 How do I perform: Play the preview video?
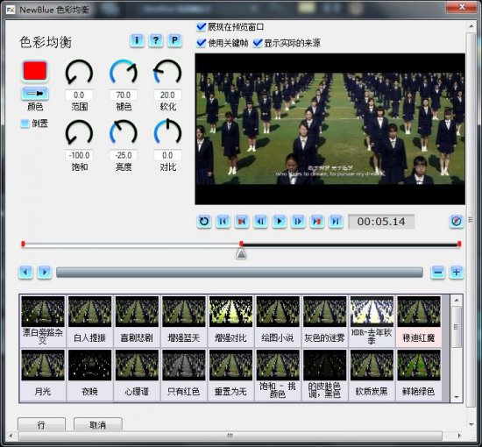(x=280, y=222)
